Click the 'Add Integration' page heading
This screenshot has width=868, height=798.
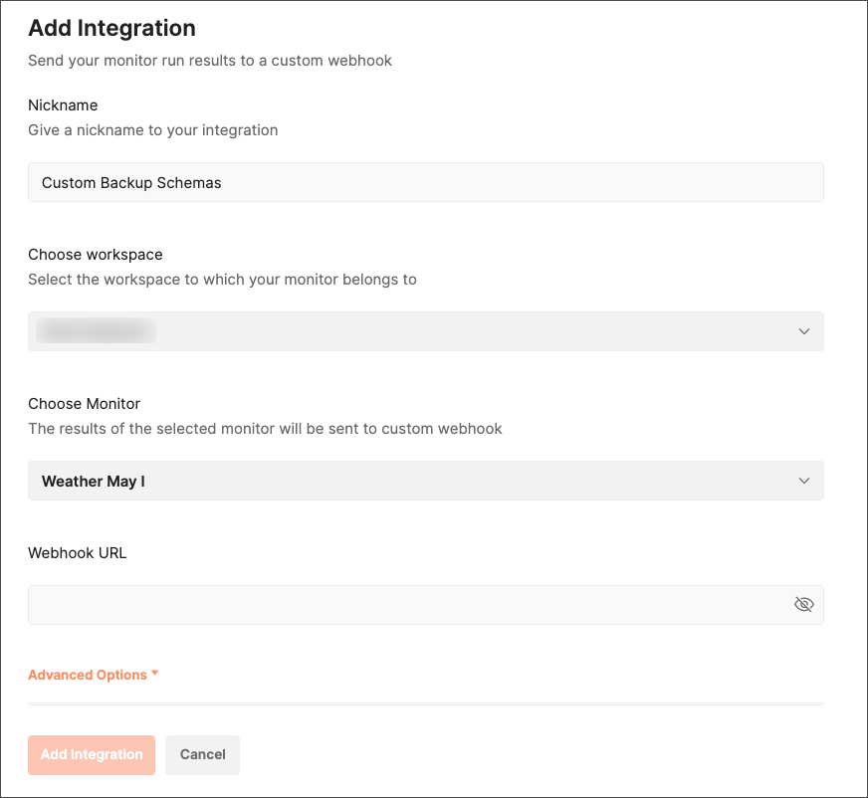click(111, 28)
